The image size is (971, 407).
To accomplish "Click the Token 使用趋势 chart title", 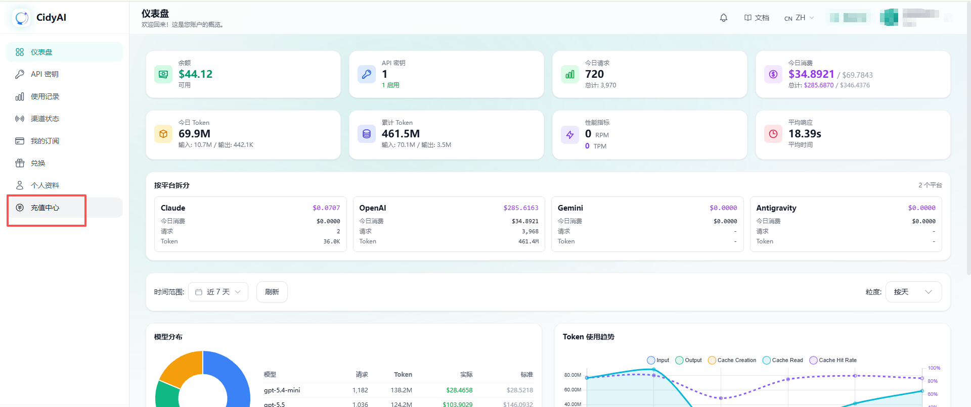I will point(589,337).
